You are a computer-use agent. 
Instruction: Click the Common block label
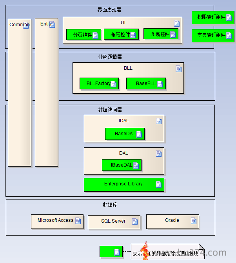[x=20, y=25]
